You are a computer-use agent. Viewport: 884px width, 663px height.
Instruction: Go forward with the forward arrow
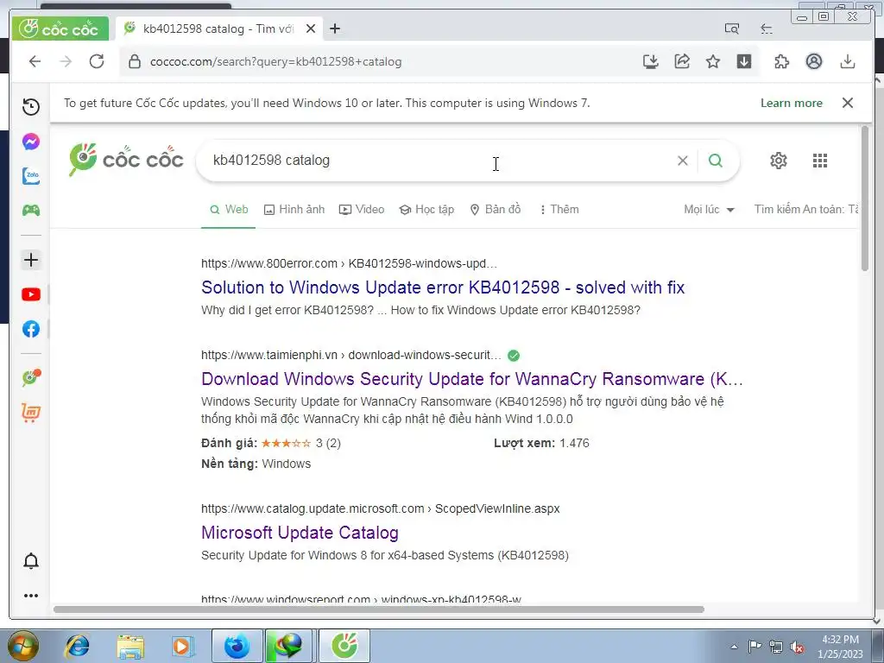point(66,61)
